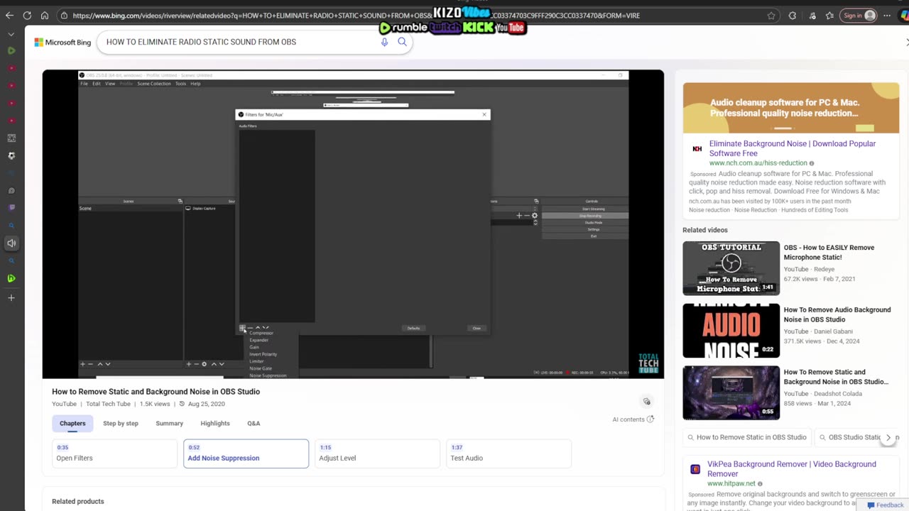This screenshot has height=511, width=909.
Task: Click the Sign in button
Action: (x=859, y=16)
